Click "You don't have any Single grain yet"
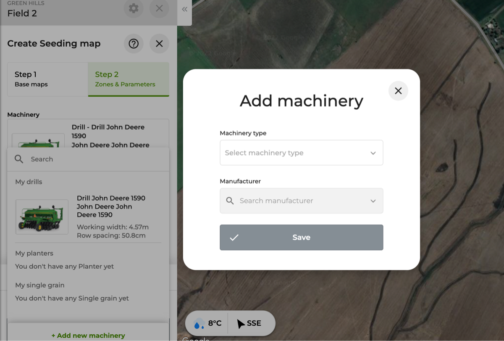The width and height of the screenshot is (504, 341). coord(72,298)
